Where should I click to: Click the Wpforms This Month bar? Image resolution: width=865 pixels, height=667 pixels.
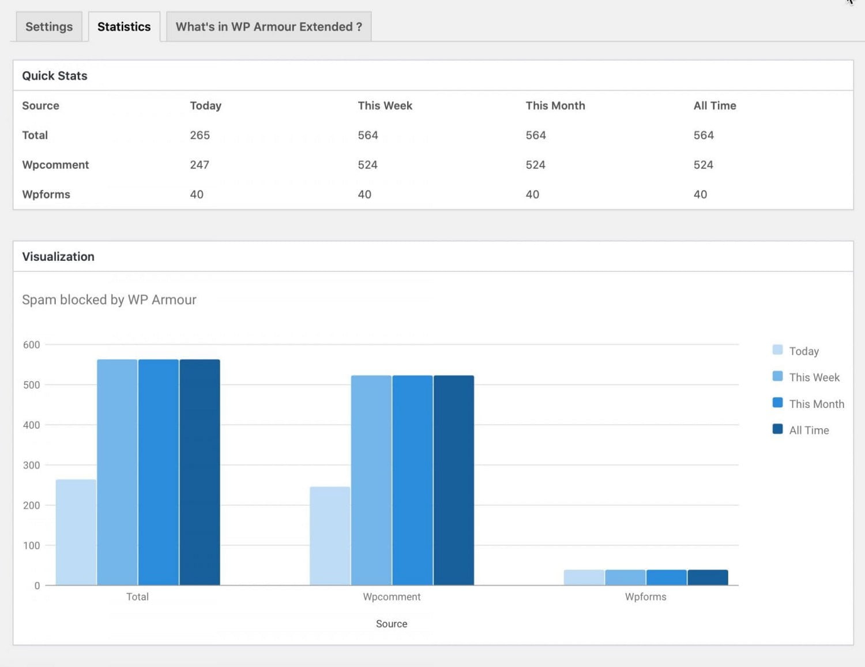[x=667, y=578]
